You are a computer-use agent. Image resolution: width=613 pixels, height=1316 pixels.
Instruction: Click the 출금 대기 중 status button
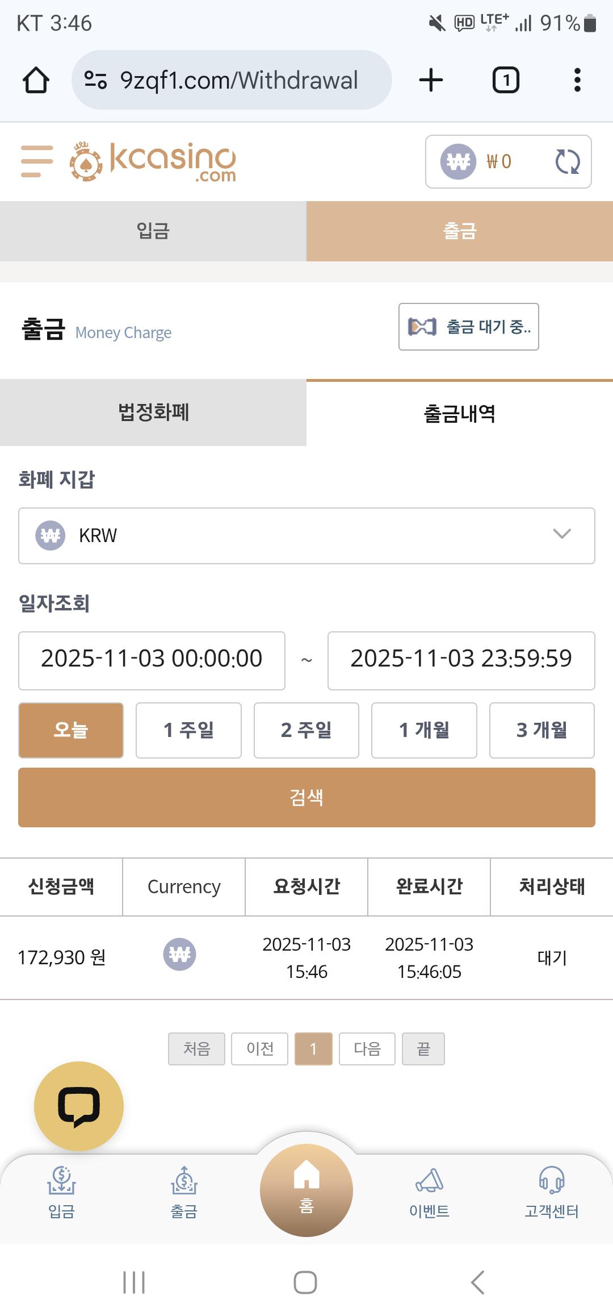click(x=469, y=327)
